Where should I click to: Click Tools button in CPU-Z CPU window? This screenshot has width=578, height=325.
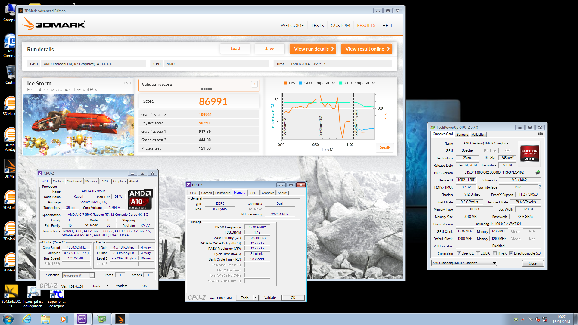click(96, 286)
